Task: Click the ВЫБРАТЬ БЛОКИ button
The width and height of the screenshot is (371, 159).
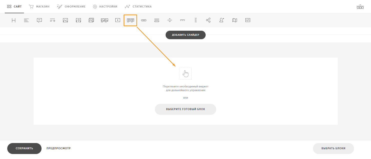Action: click(333, 148)
